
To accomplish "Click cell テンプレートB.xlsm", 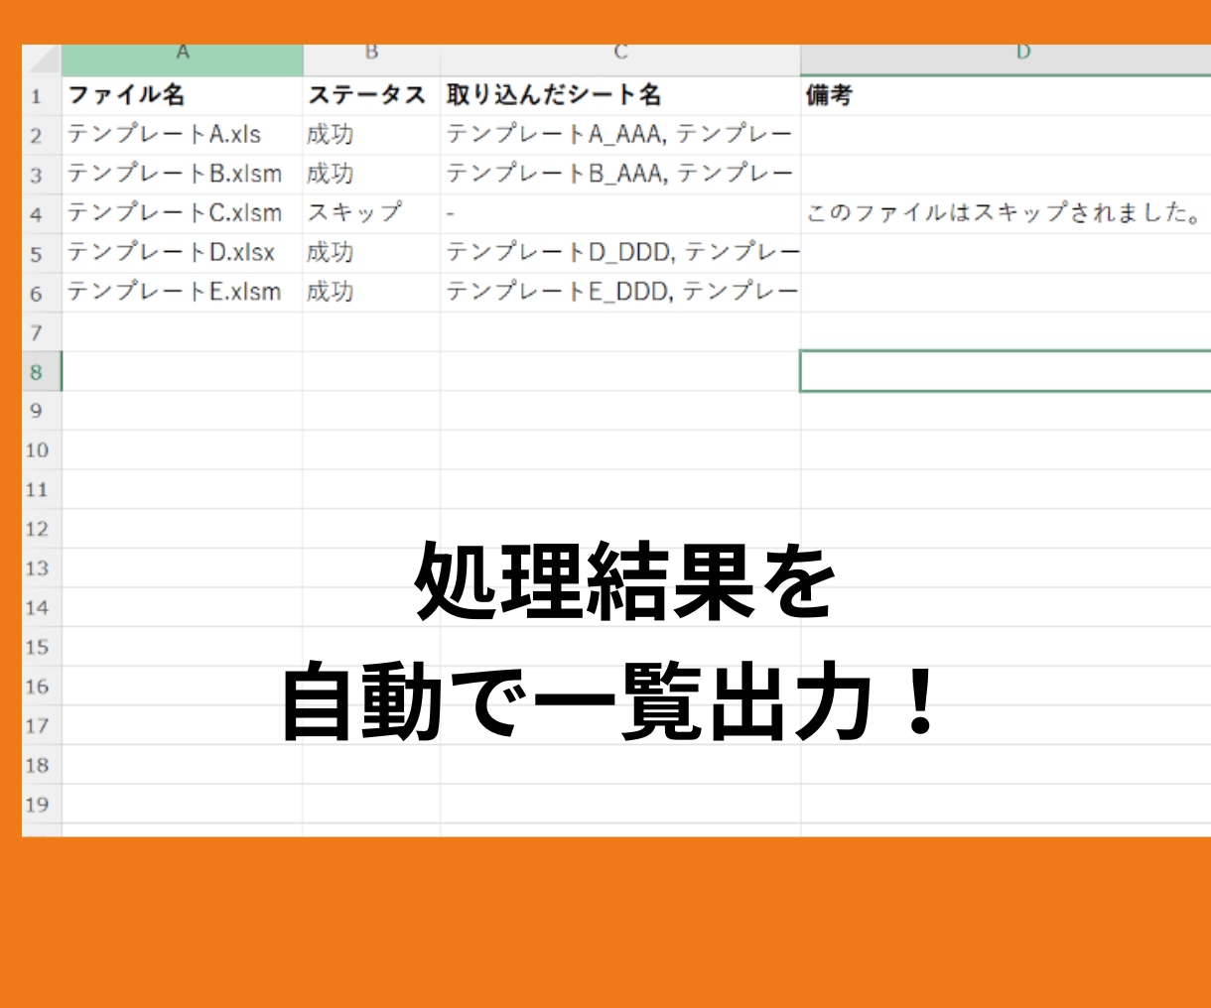I will (183, 175).
